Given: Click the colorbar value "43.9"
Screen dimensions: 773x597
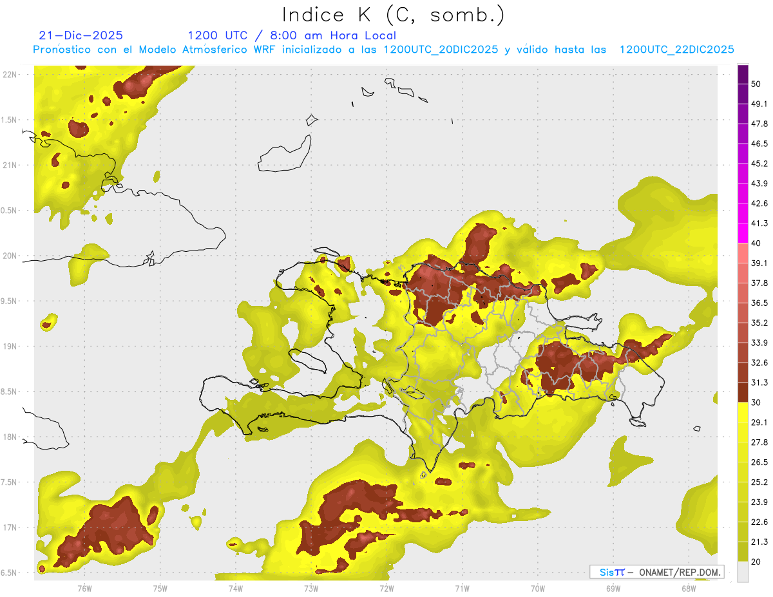Looking at the screenshot, I should 759,184.
